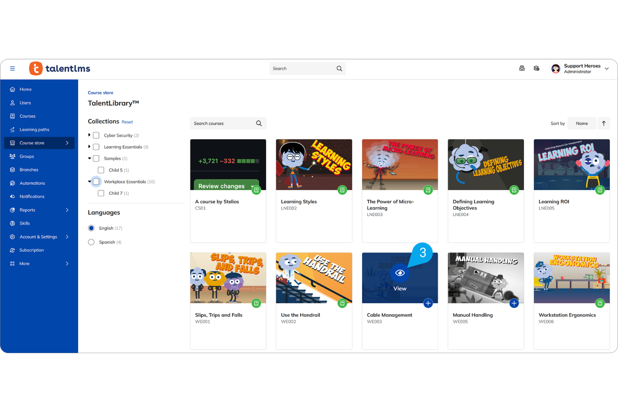Expand the Learning Essentials collection tree
The height and width of the screenshot is (412, 618).
click(89, 147)
